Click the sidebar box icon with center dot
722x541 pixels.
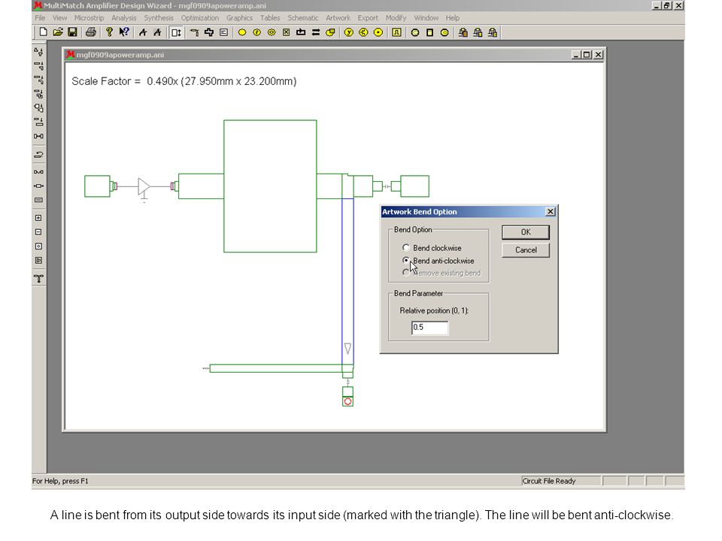[38, 246]
